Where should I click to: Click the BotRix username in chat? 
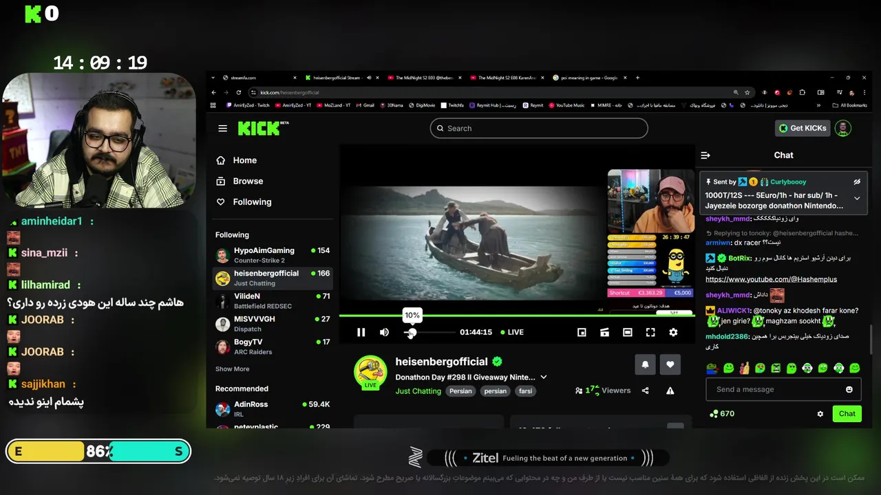pos(739,258)
